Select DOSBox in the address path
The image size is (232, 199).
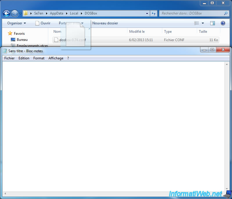coord(91,13)
